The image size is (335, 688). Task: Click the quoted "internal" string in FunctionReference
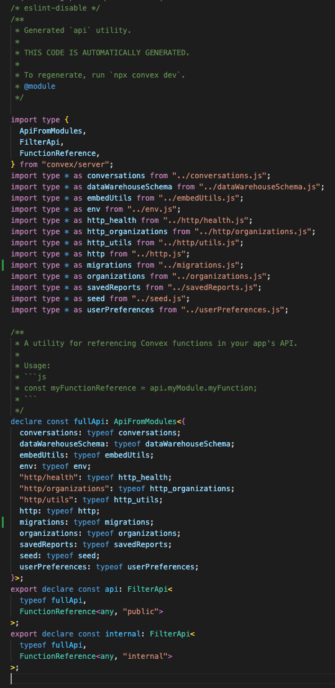click(x=145, y=656)
